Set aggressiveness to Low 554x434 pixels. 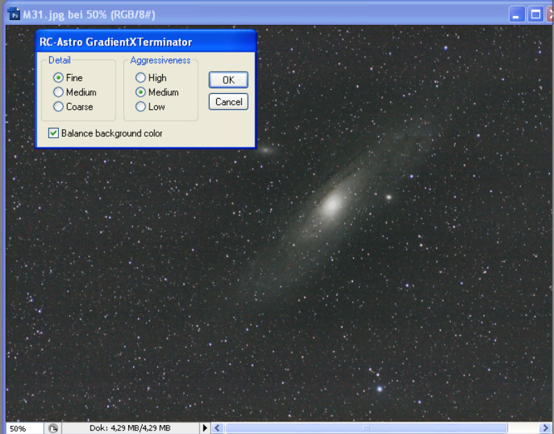(141, 107)
